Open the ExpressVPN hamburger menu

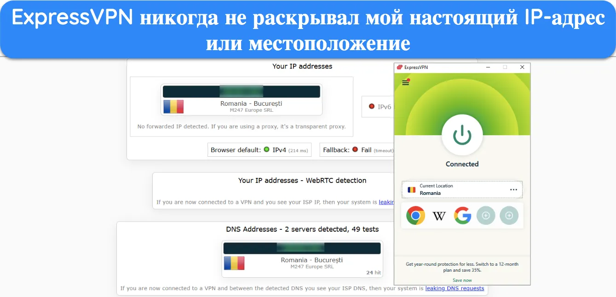coord(405,83)
